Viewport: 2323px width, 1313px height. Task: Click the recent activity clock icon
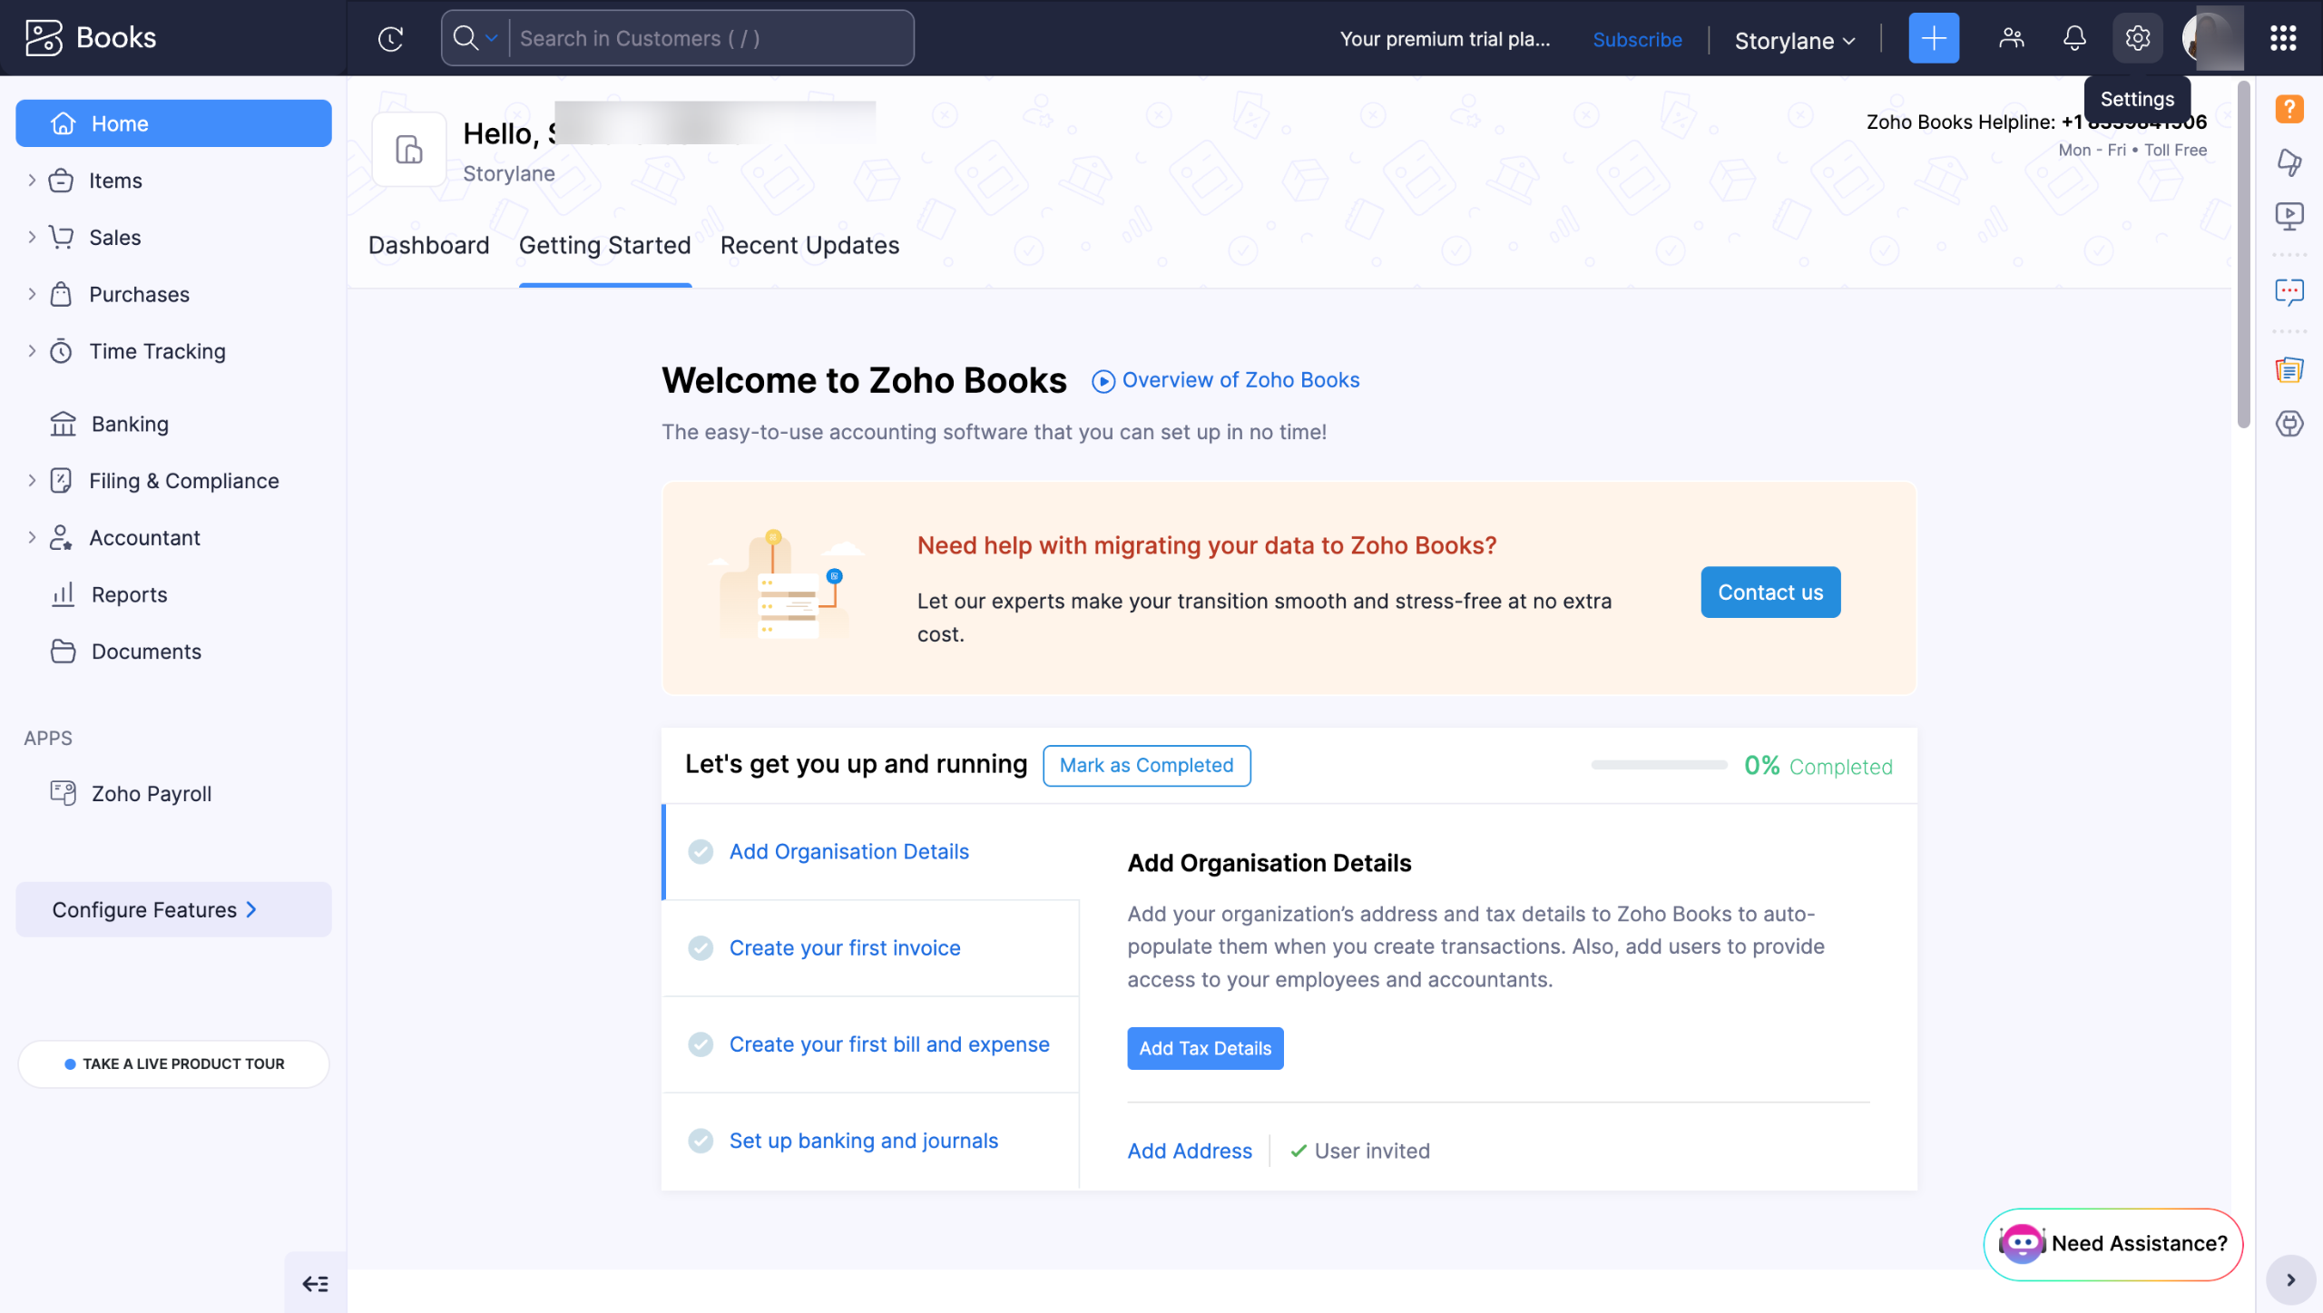point(390,38)
